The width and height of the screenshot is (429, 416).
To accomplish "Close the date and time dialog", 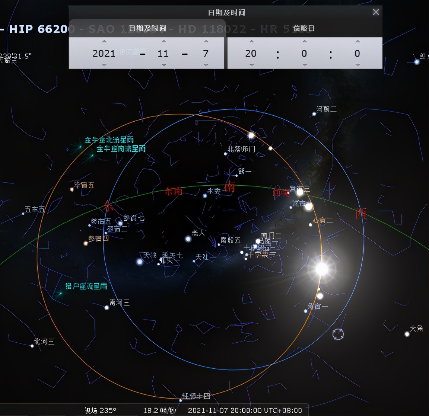I will (x=376, y=12).
